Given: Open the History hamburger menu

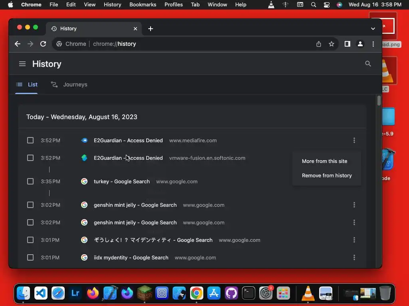Looking at the screenshot, I should (22, 64).
